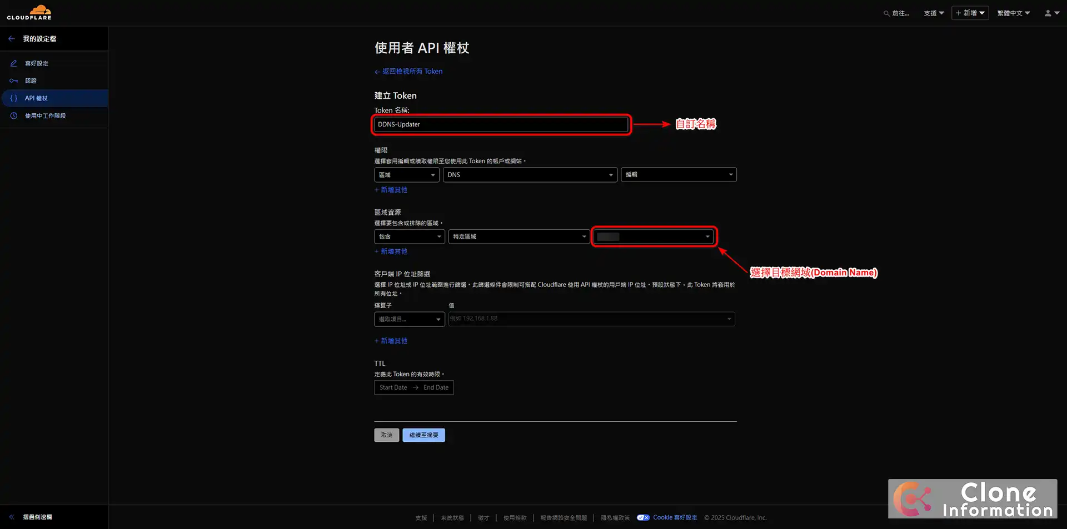Expand the 特定區域 zone resource dropdown

(x=518, y=236)
